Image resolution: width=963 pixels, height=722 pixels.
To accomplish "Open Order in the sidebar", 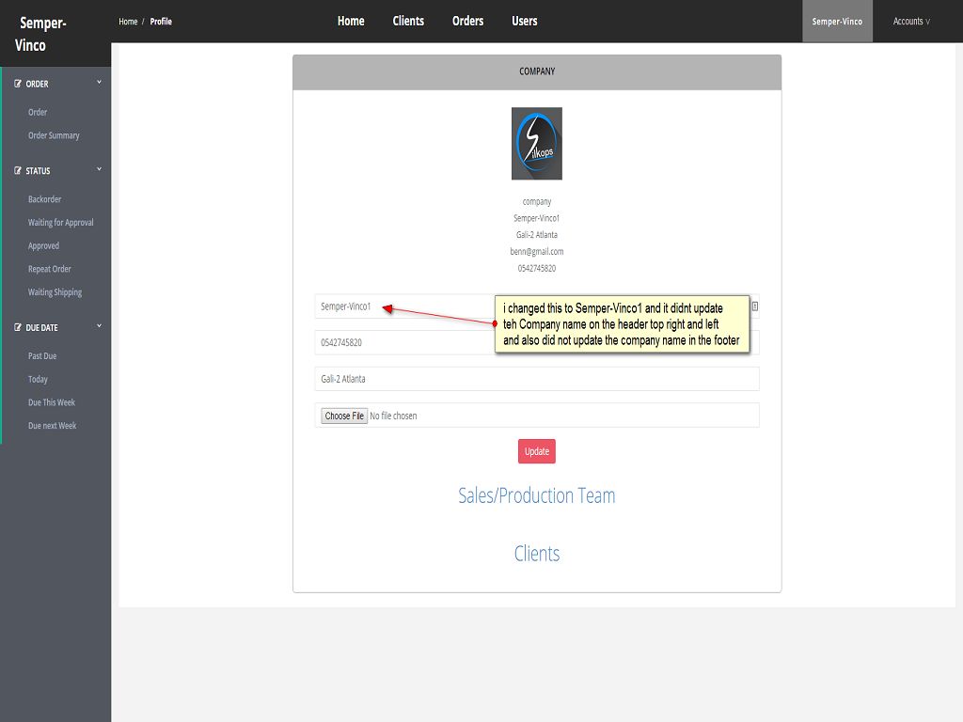I will pyautogui.click(x=38, y=113).
